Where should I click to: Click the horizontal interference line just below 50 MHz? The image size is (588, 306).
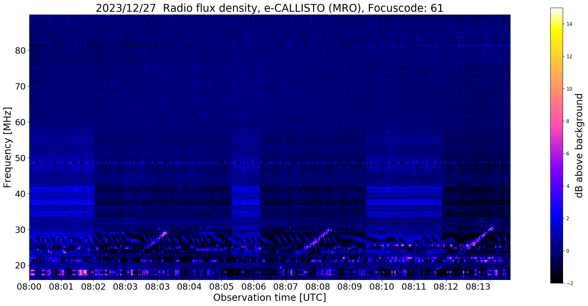[270, 163]
